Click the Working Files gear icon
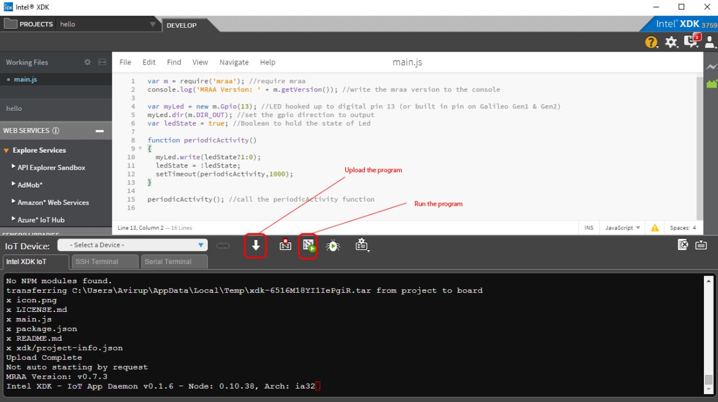This screenshot has height=402, width=718. (x=88, y=63)
